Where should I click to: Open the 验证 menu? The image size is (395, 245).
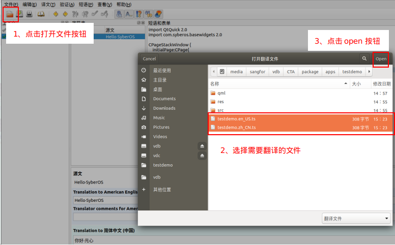coord(67,4)
